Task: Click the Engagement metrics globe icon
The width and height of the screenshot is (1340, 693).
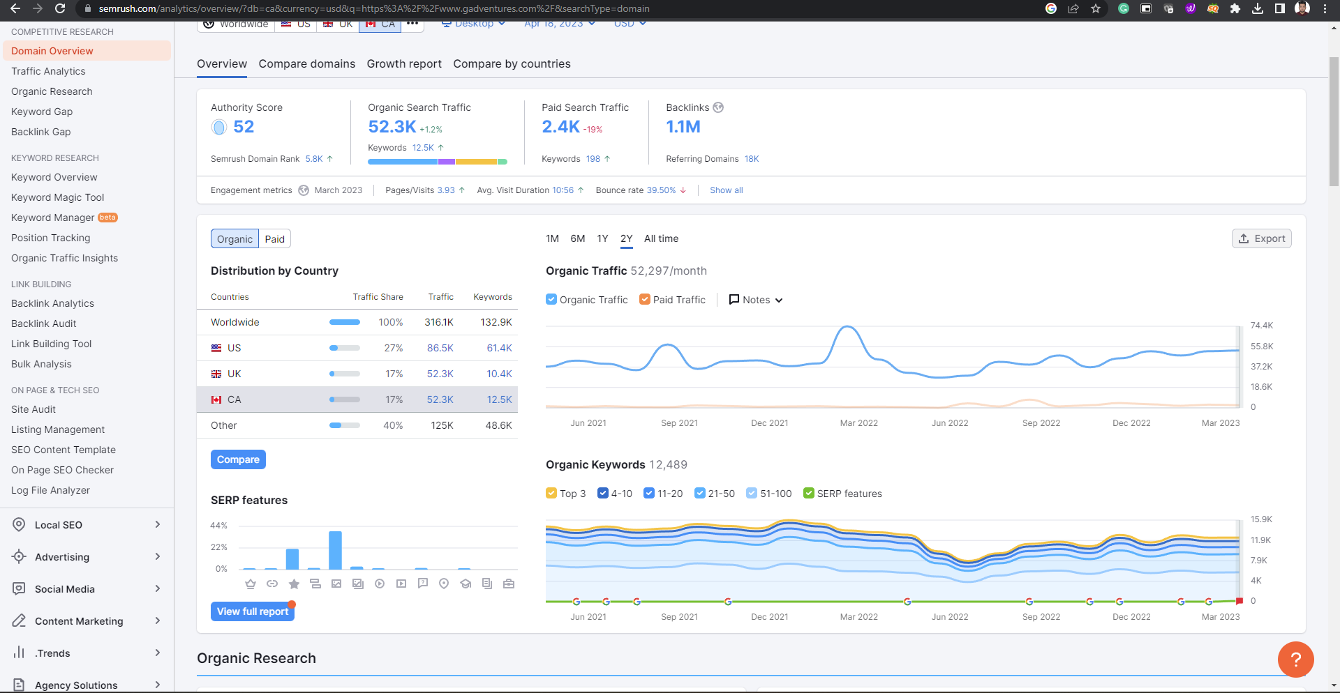Action: (304, 190)
